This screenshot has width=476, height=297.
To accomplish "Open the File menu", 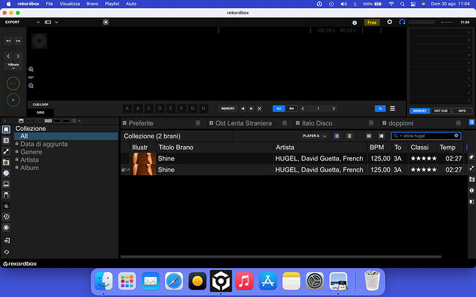I will pos(49,4).
